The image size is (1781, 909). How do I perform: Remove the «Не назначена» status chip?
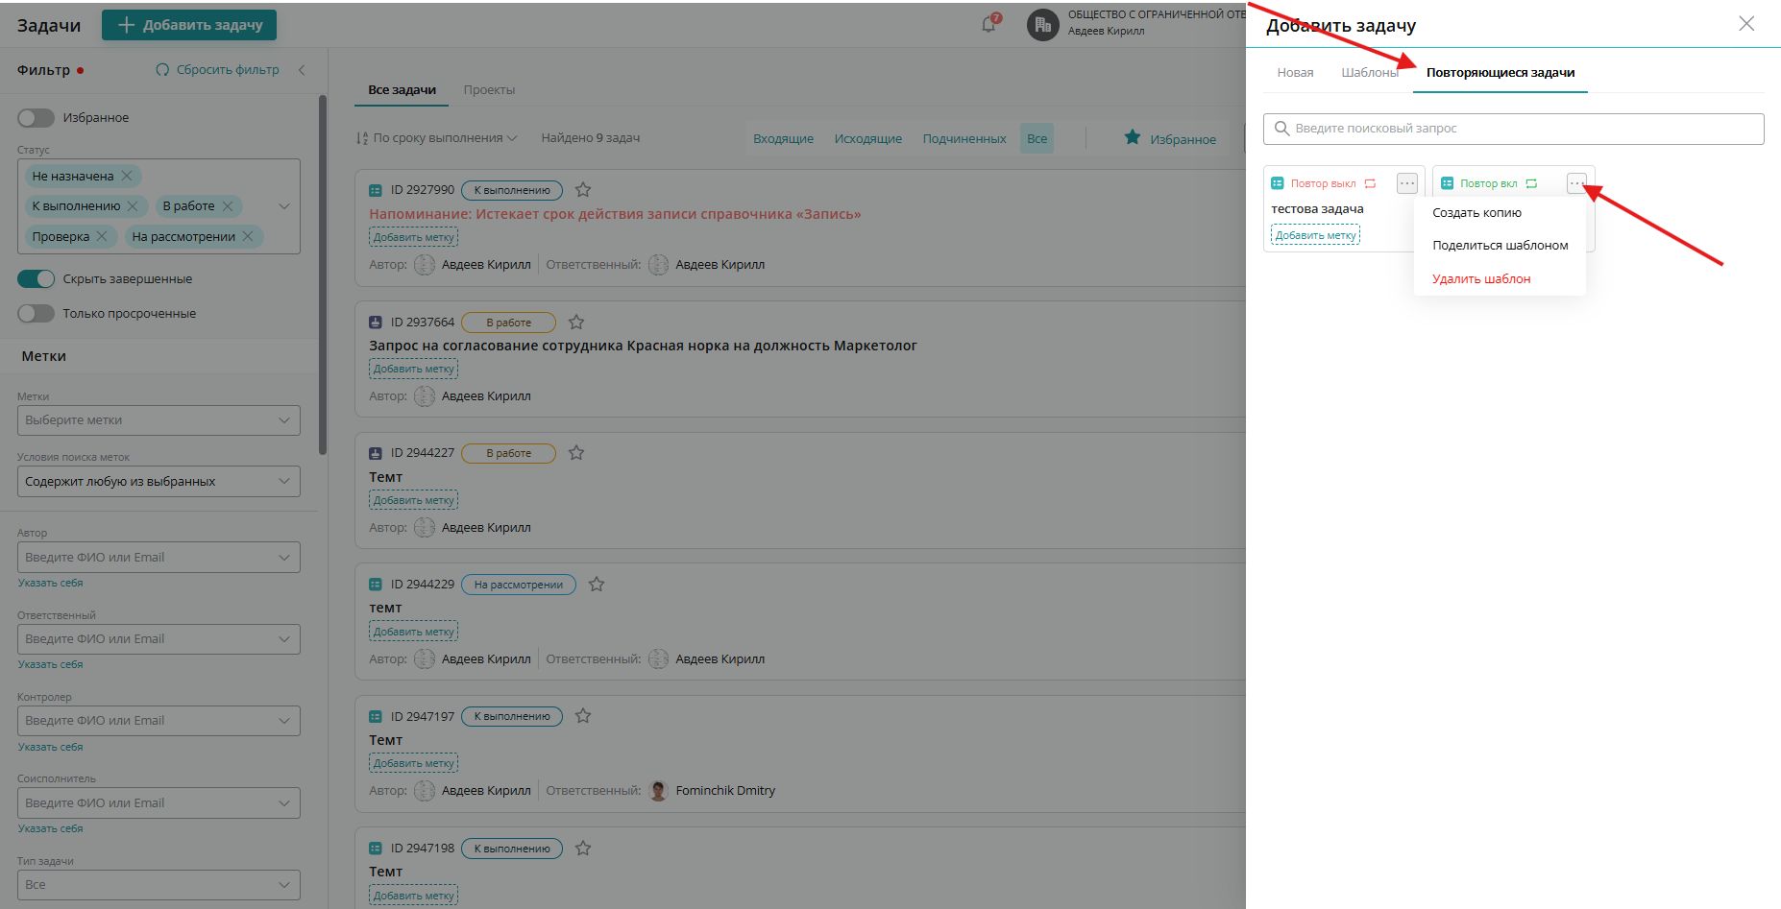tap(127, 176)
